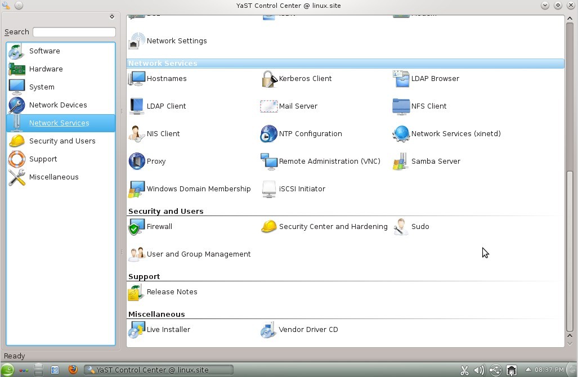The image size is (578, 377).
Task: Click the clock showing 08:37 PM
Action: 549,370
